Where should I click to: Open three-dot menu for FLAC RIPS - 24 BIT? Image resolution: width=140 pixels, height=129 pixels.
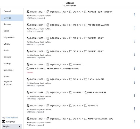[134, 82]
